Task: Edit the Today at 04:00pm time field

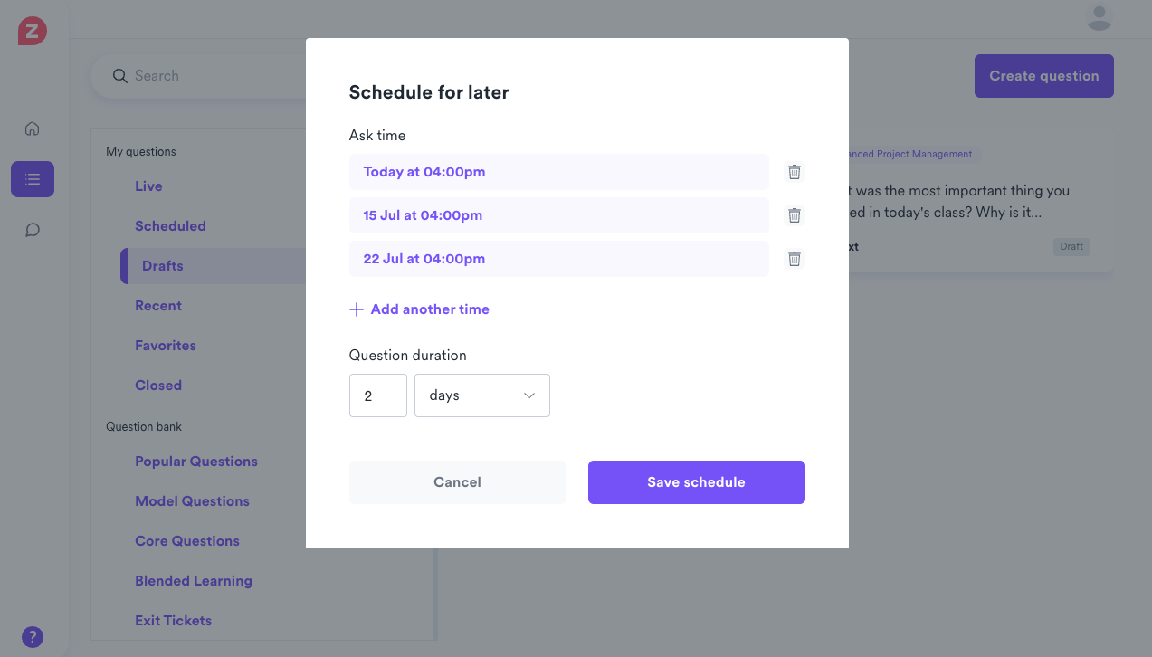Action: tap(558, 172)
